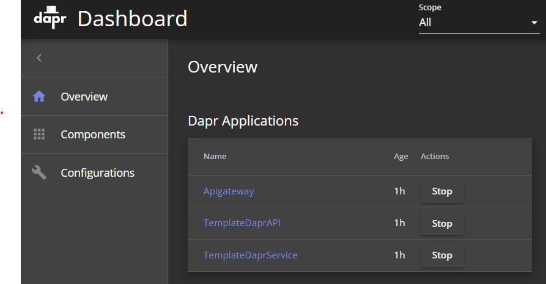Viewport: 546px width, 284px height.
Task: Click the Overview page heading
Action: click(223, 67)
